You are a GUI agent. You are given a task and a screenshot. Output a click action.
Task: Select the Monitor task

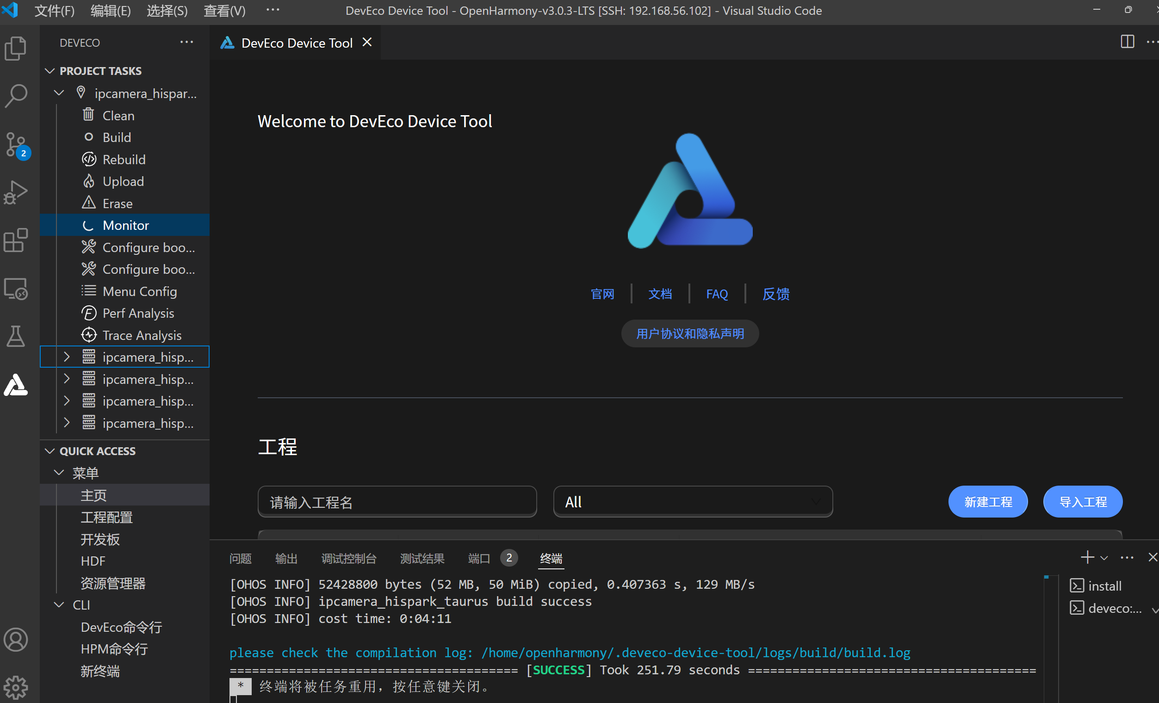tap(124, 225)
